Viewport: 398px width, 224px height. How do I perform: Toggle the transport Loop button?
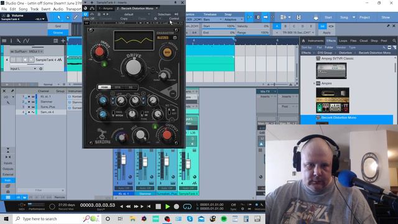tap(187, 207)
